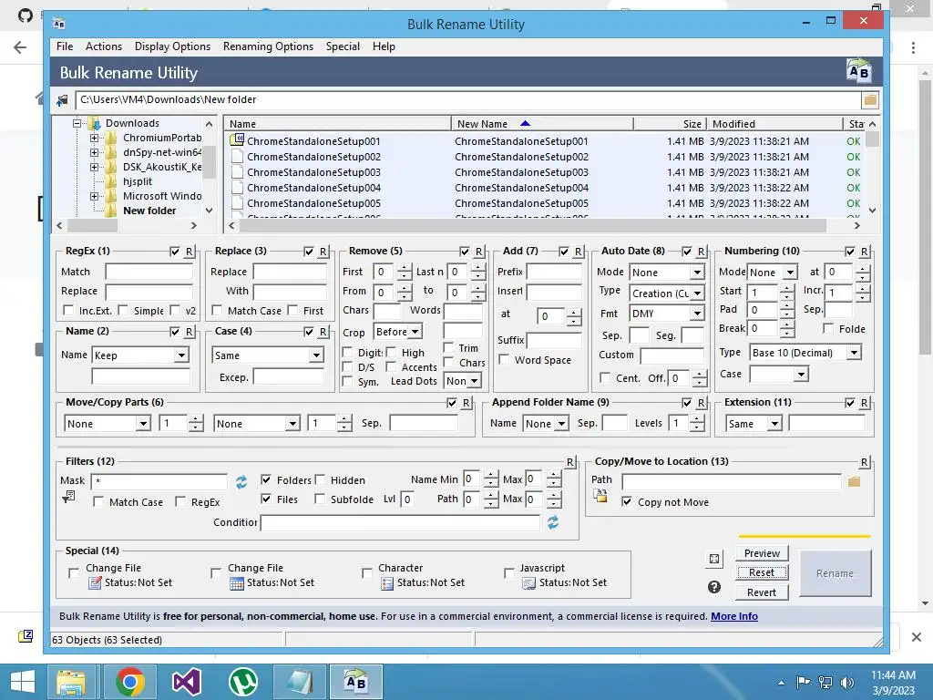Click the Windows Start button

pyautogui.click(x=23, y=682)
